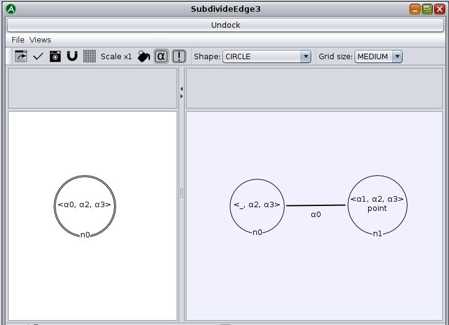The height and width of the screenshot is (325, 449).
Task: Click the paint bucket fill icon
Action: tap(144, 56)
